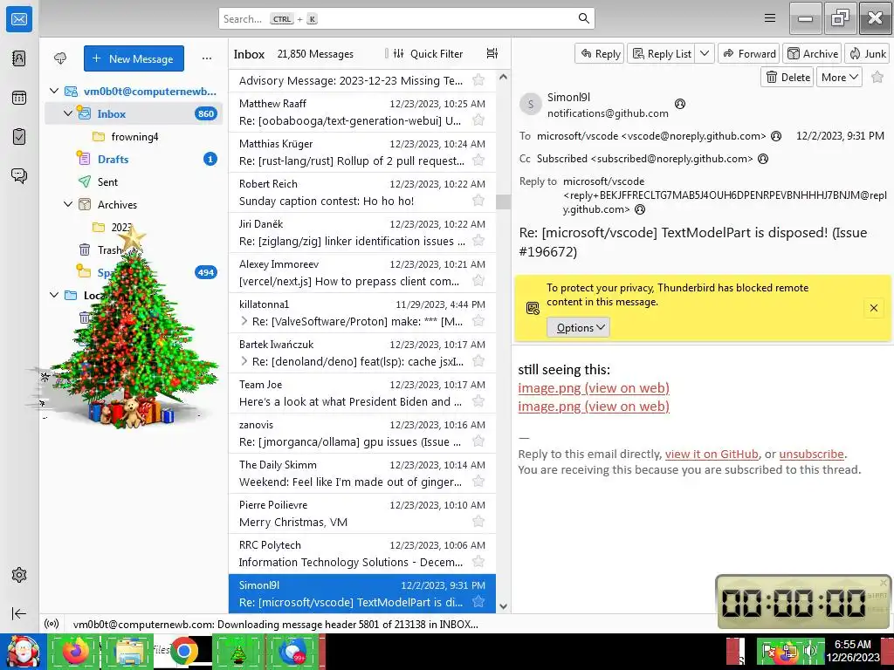
Task: Star the Matthew Raaff message
Action: point(478,120)
